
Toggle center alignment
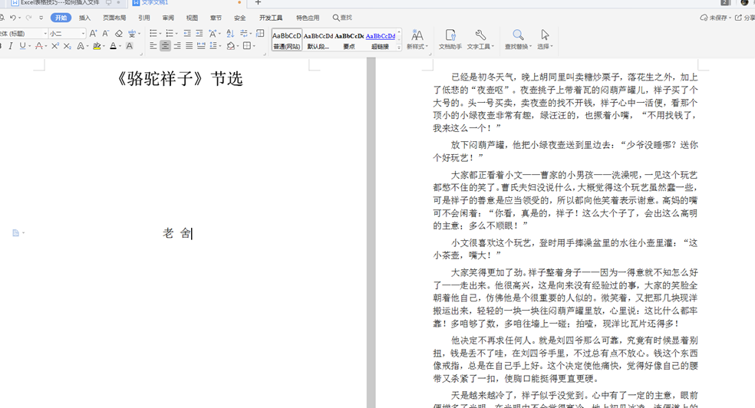click(165, 46)
